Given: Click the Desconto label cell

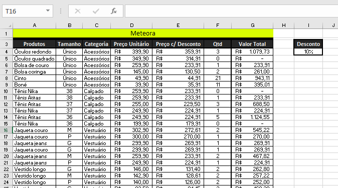Looking at the screenshot, I should [308, 44].
